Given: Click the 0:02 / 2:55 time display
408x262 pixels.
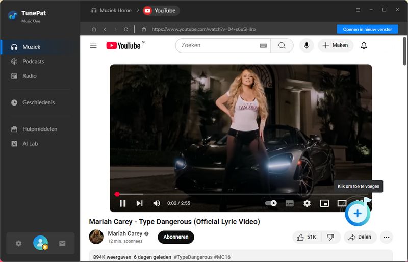Looking at the screenshot, I should [178, 203].
